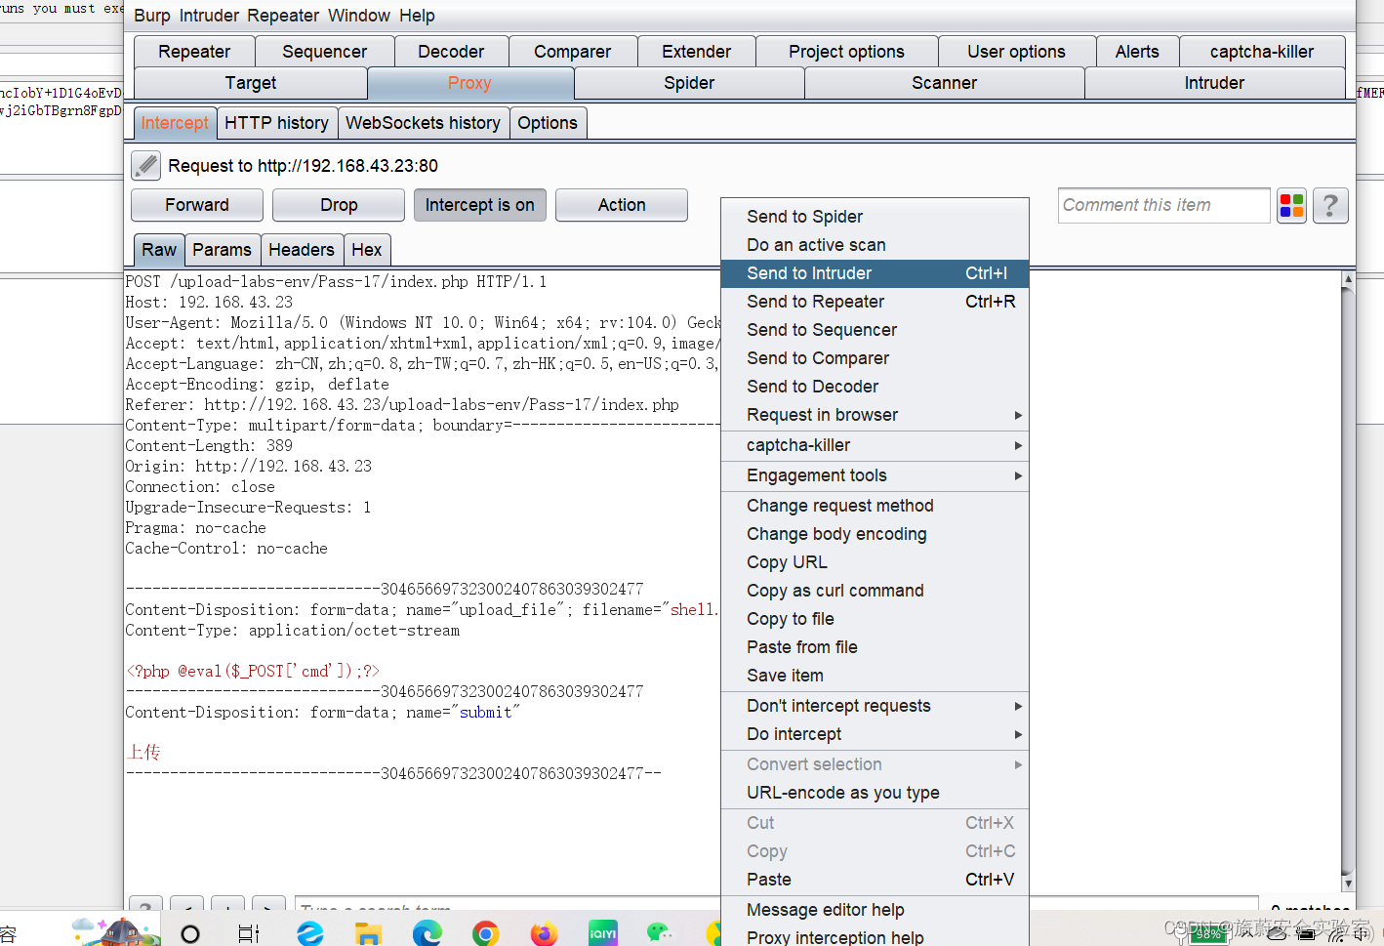Open the HTTP history sub-tab
This screenshot has height=946, width=1384.
[x=276, y=123]
